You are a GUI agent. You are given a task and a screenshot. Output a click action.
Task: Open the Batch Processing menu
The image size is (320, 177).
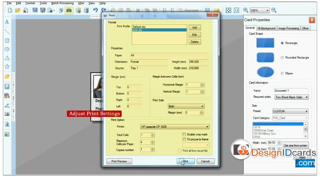pyautogui.click(x=62, y=3)
